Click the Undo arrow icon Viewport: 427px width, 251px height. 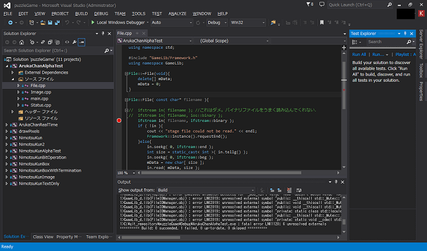tap(67, 23)
